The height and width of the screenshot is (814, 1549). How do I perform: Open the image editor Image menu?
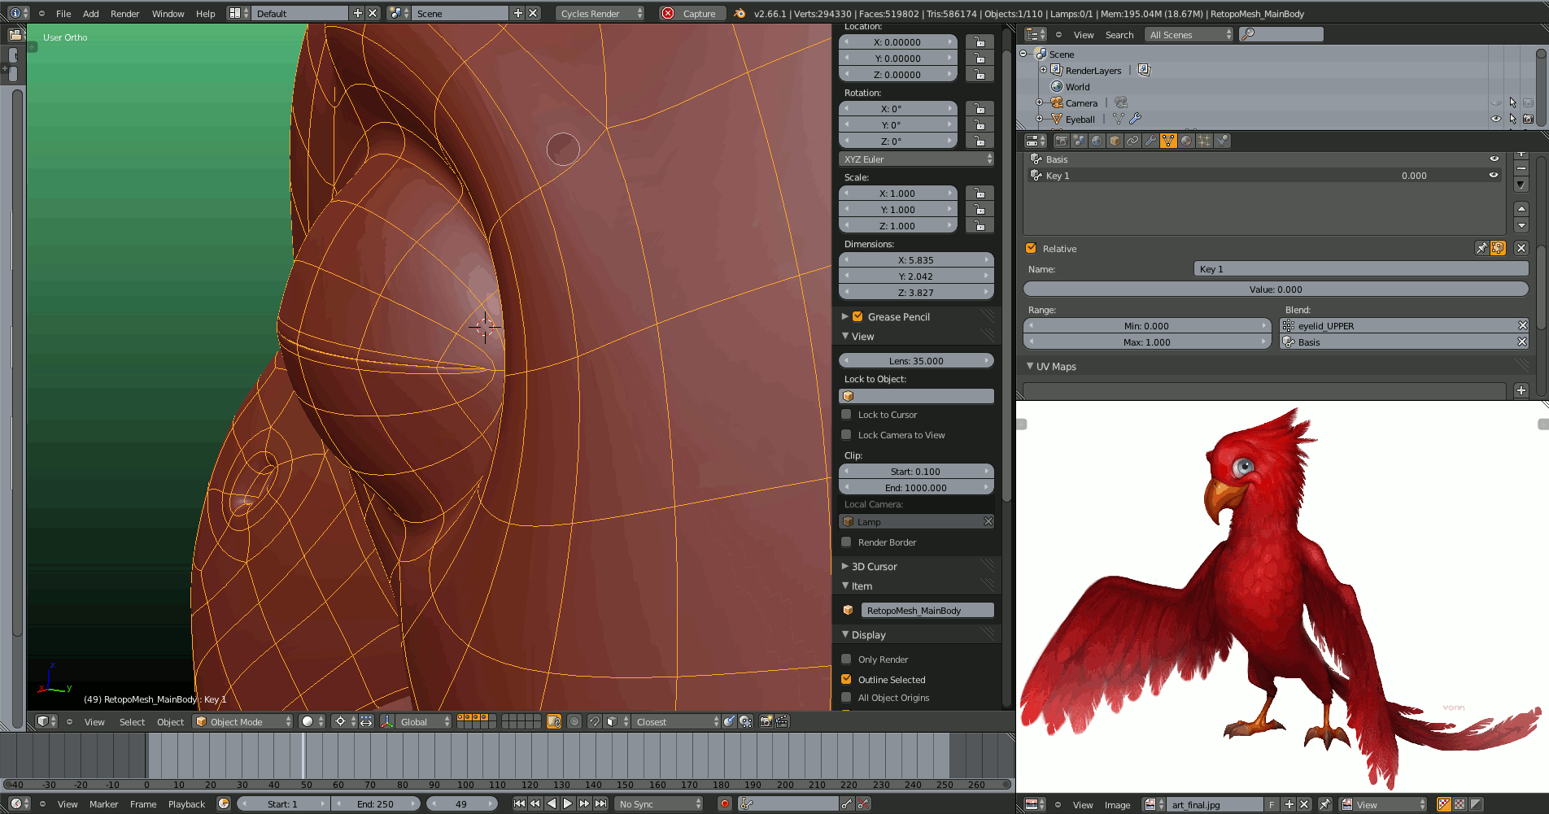click(1117, 804)
